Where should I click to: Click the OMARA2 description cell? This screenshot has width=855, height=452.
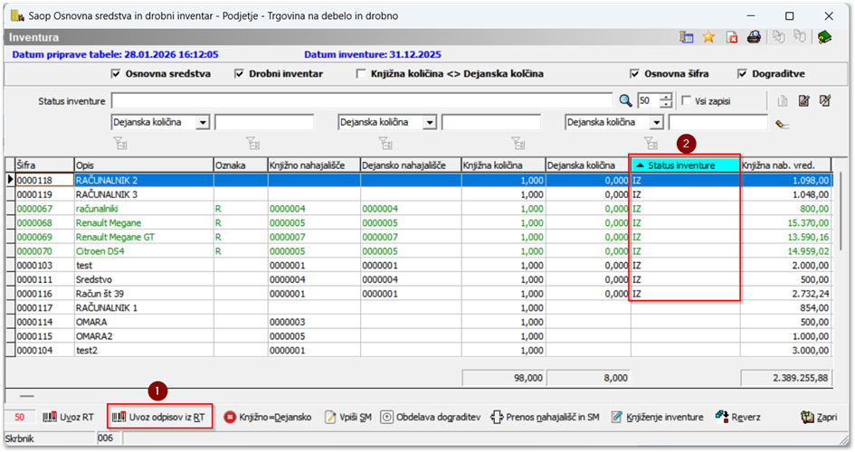[x=144, y=336]
